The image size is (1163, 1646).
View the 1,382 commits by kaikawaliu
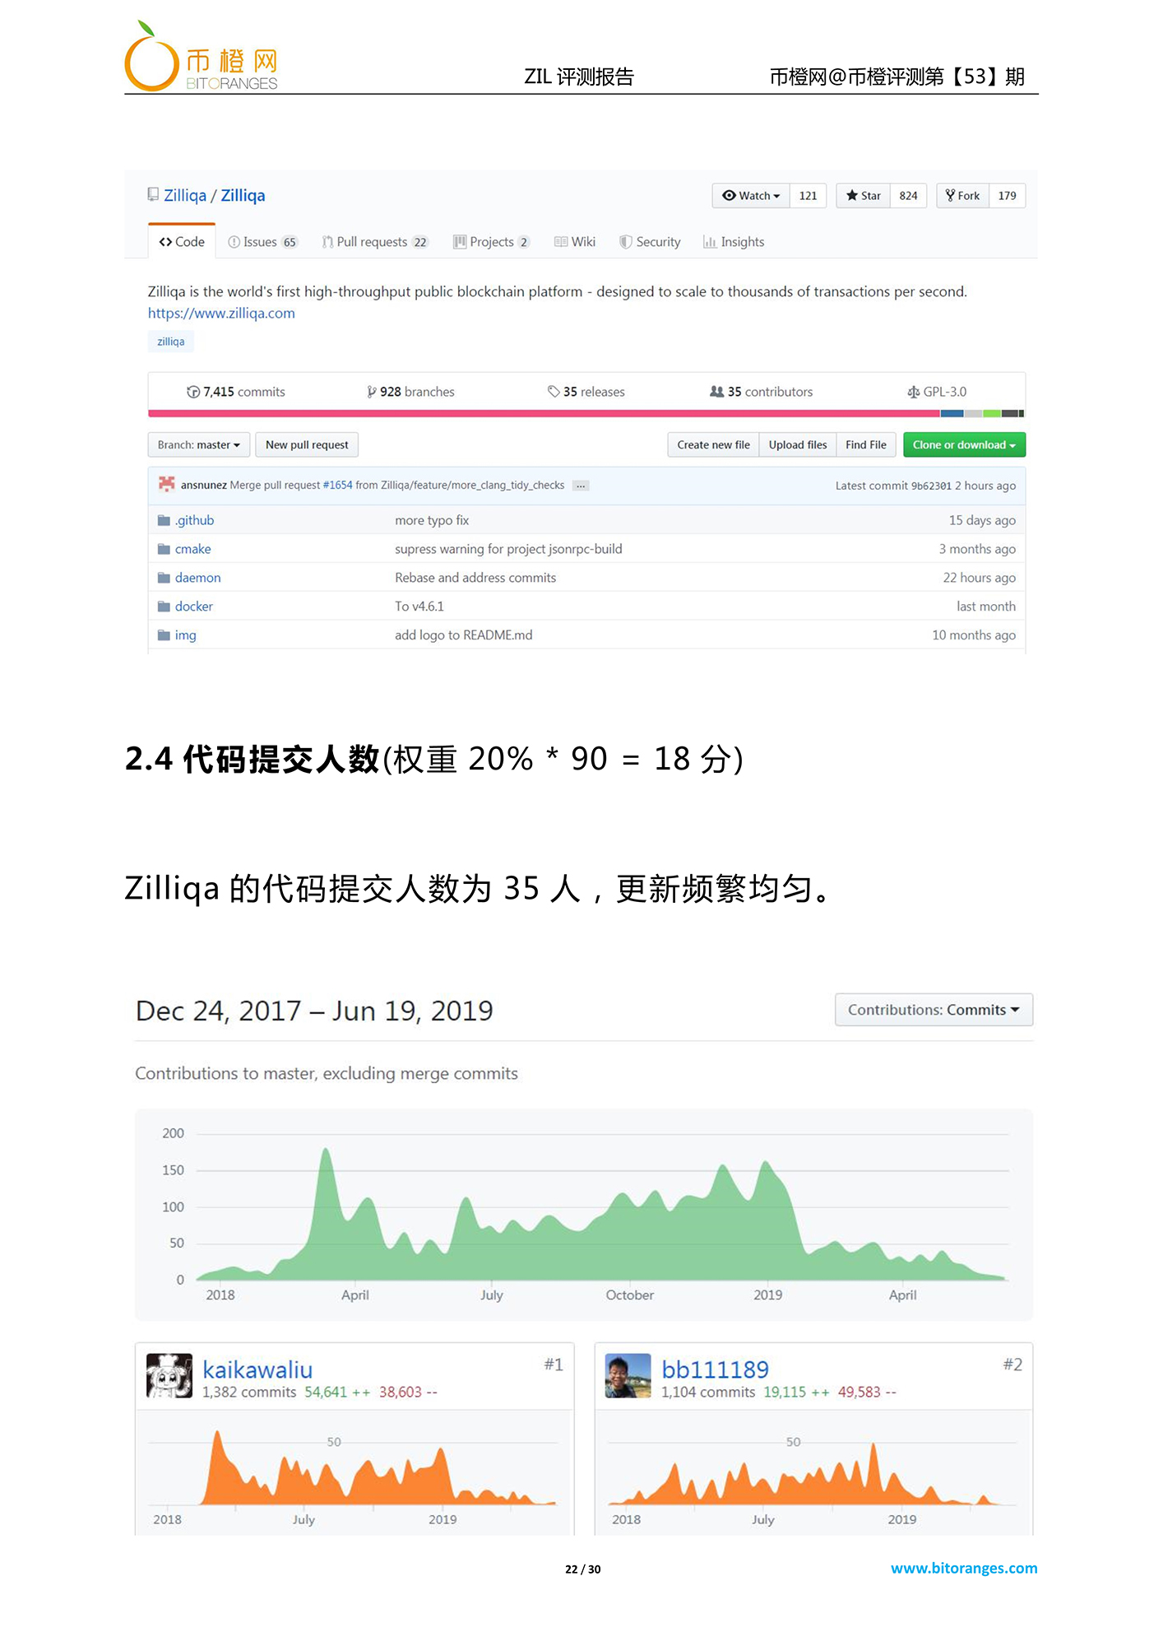click(249, 1393)
